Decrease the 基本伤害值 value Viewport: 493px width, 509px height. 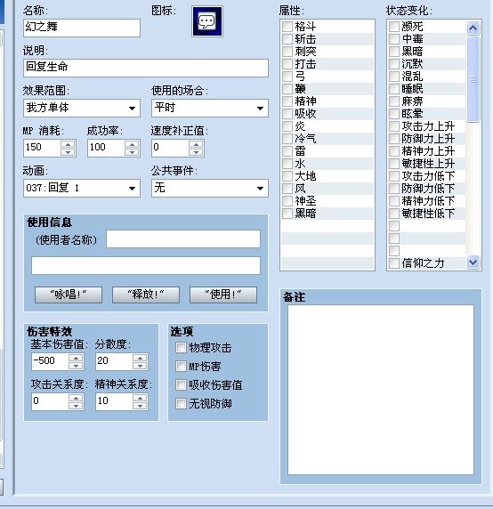[x=76, y=366]
